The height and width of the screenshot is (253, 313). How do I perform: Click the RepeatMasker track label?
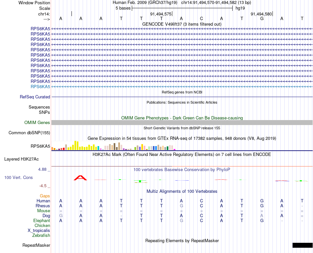click(36, 245)
